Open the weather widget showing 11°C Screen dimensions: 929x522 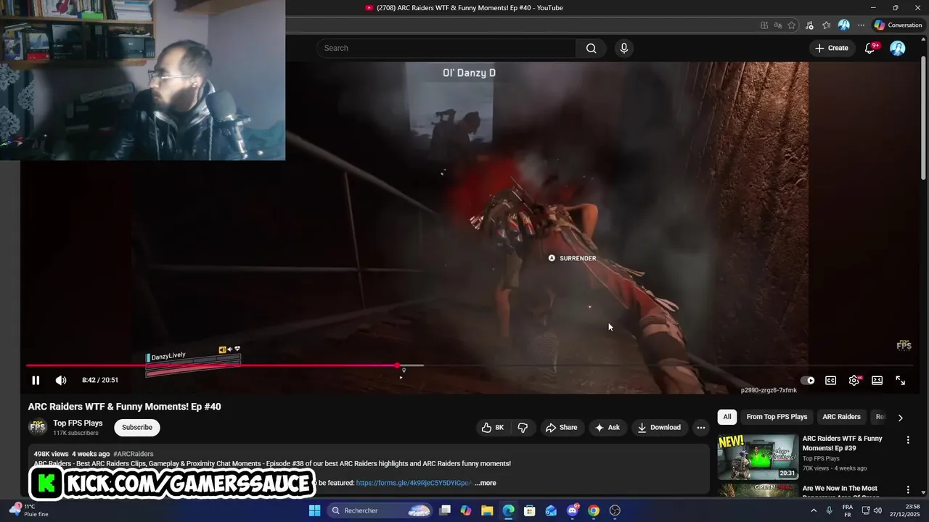(28, 510)
